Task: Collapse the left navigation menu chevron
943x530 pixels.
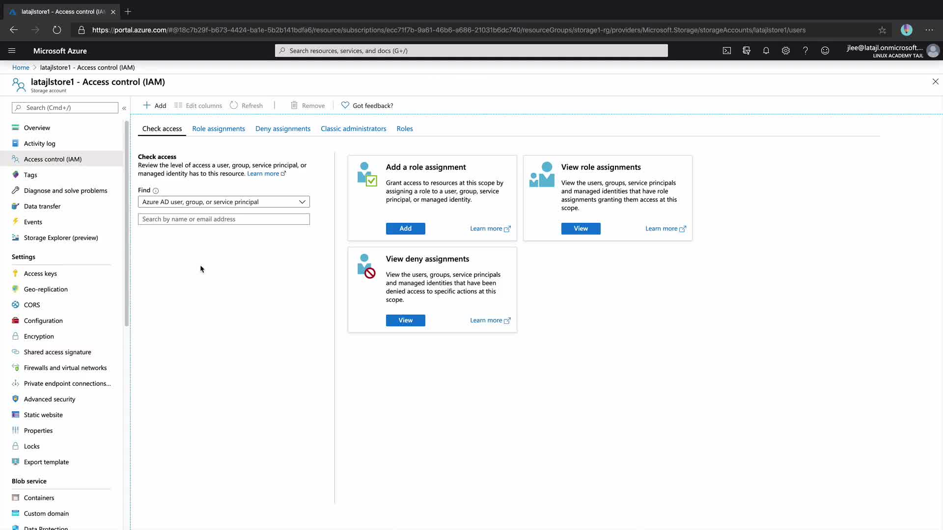Action: (x=124, y=108)
